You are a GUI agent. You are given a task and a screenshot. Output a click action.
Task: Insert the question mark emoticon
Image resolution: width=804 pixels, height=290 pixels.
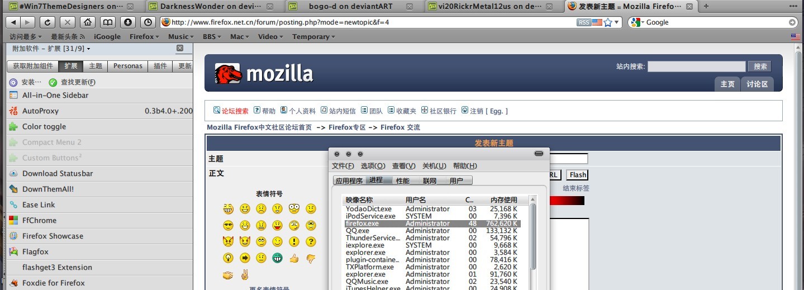point(311,242)
